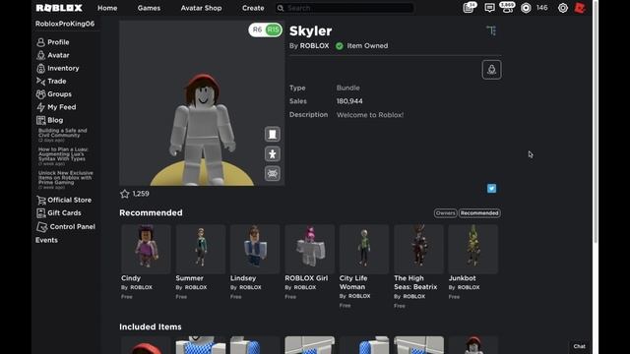Open the item options menu icon
The image size is (630, 354).
(x=491, y=30)
